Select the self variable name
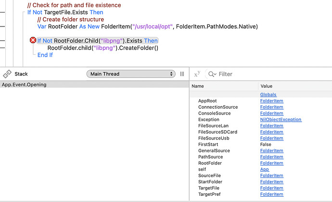 click(x=202, y=169)
